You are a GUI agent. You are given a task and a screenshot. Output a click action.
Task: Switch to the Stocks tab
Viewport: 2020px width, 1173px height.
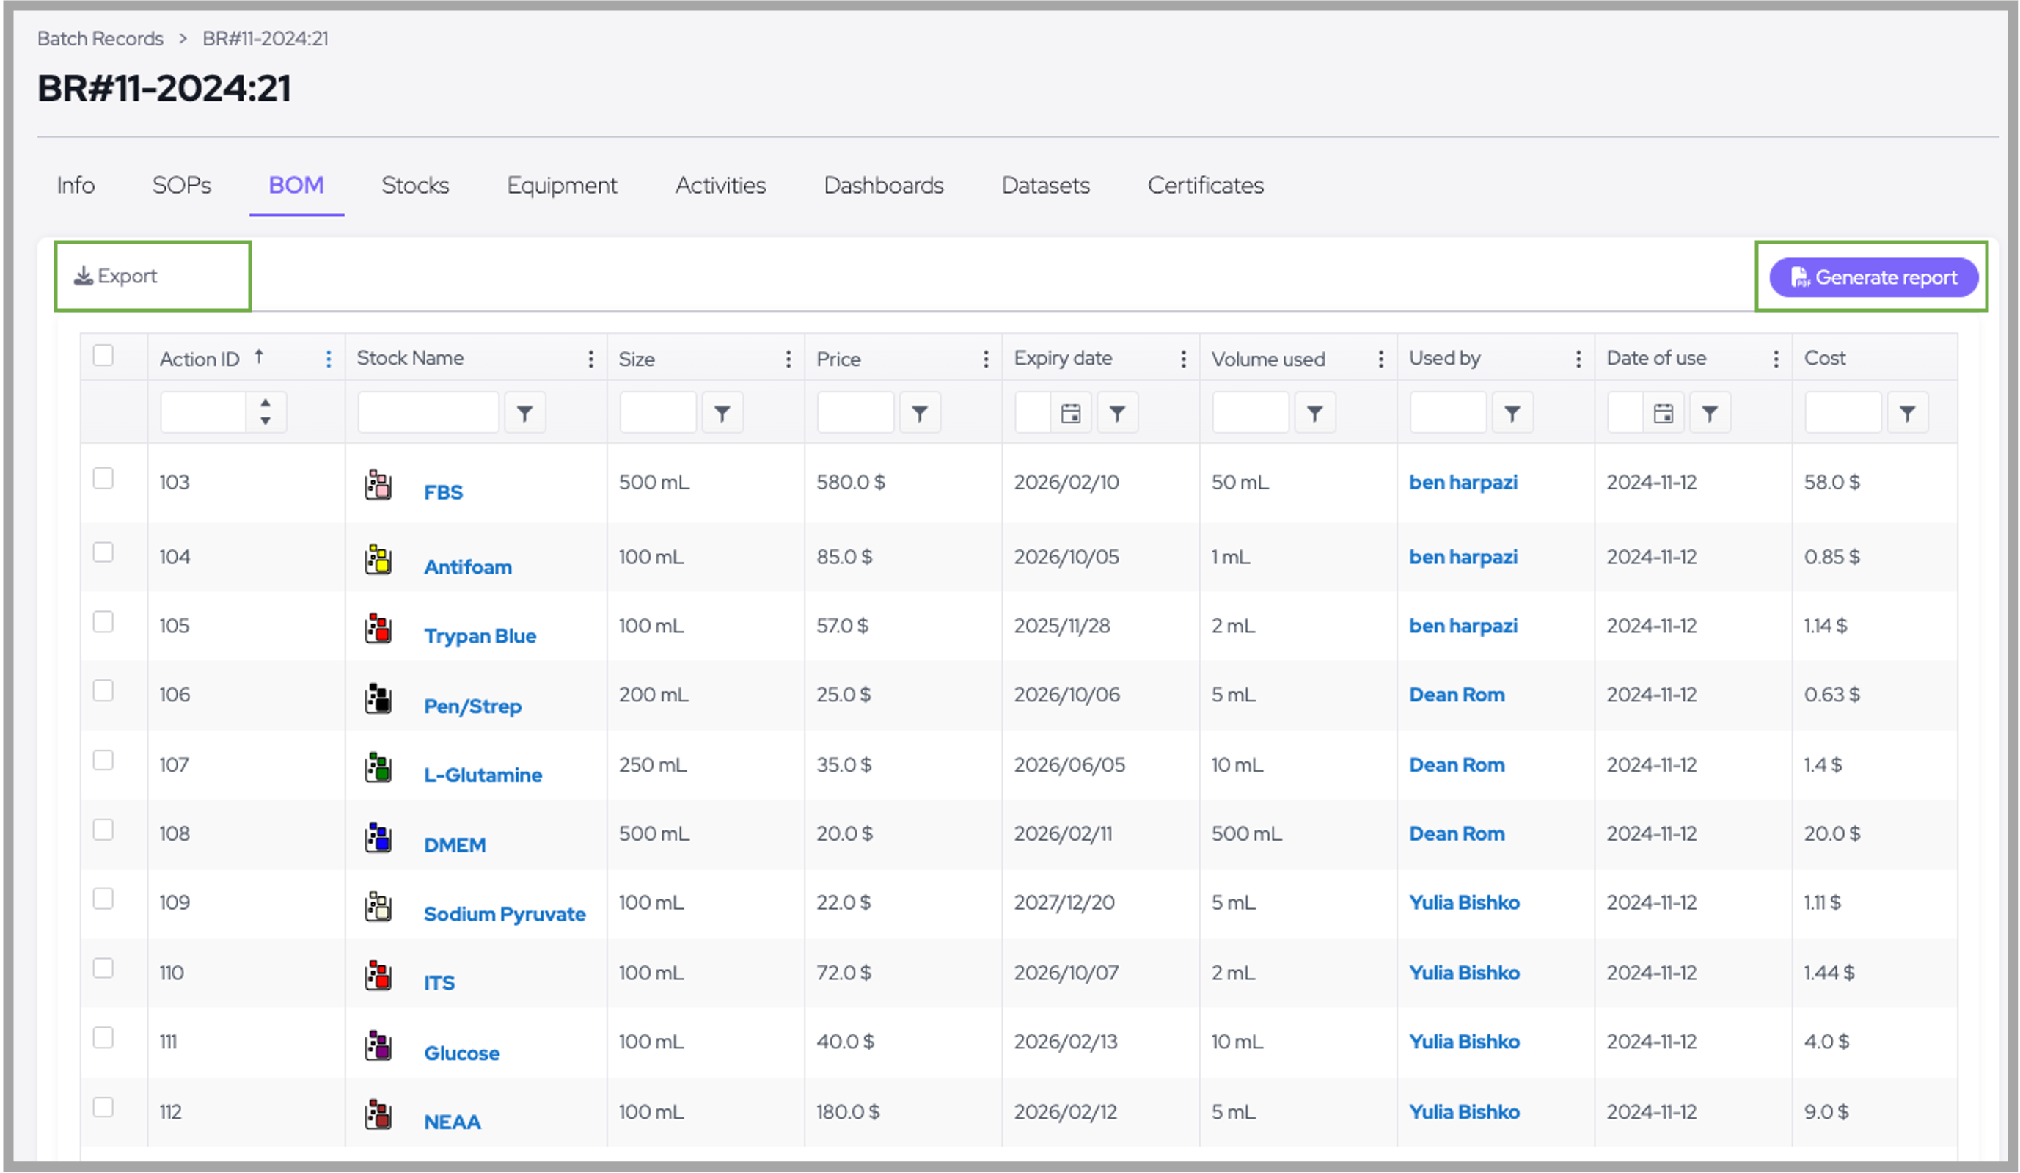[x=414, y=185]
